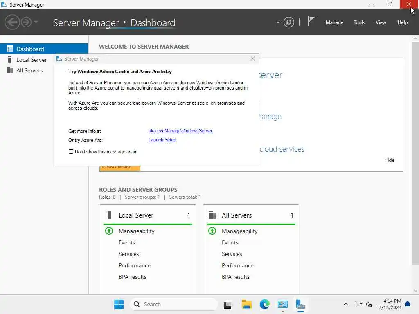This screenshot has height=314, width=419.
Task: Open the Manage menu
Action: click(334, 22)
